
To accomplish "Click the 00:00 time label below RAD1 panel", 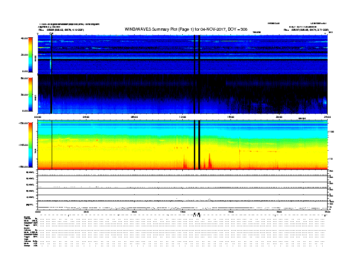I will 37,117.
